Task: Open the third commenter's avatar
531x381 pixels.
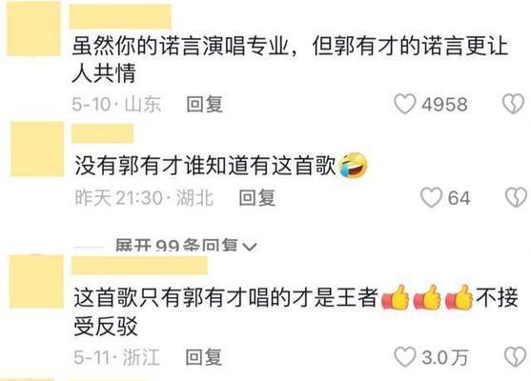Action: tap(36, 282)
